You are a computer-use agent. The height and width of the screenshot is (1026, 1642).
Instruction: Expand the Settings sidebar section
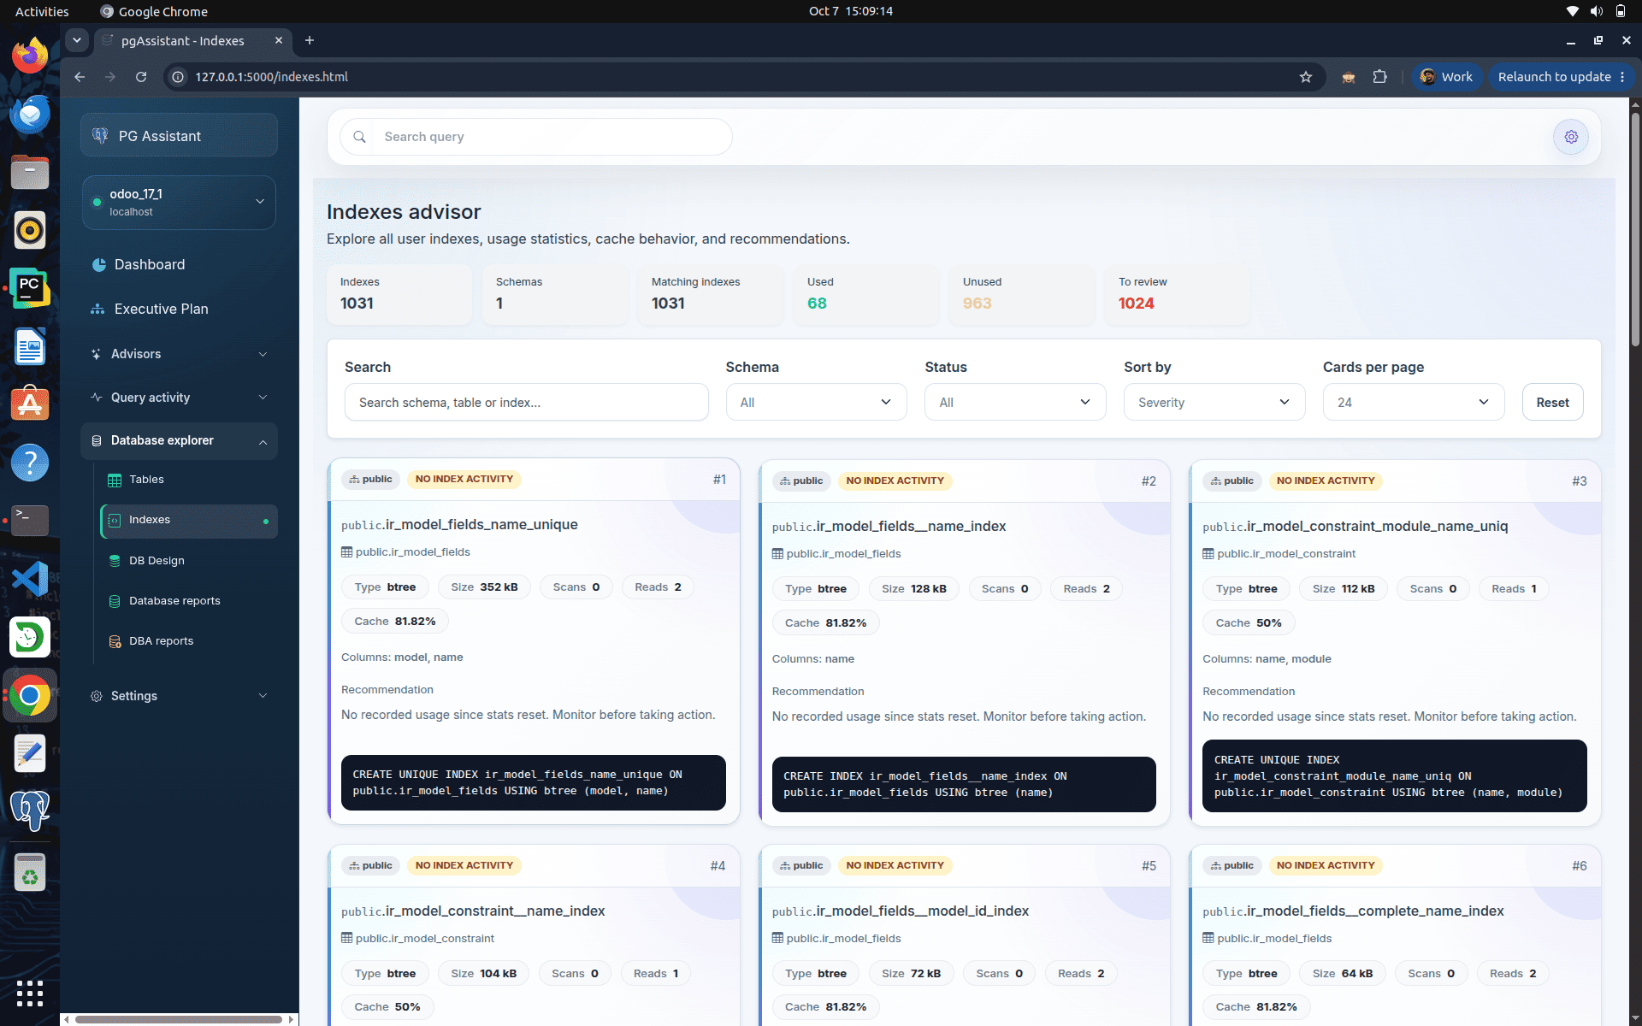(x=179, y=696)
